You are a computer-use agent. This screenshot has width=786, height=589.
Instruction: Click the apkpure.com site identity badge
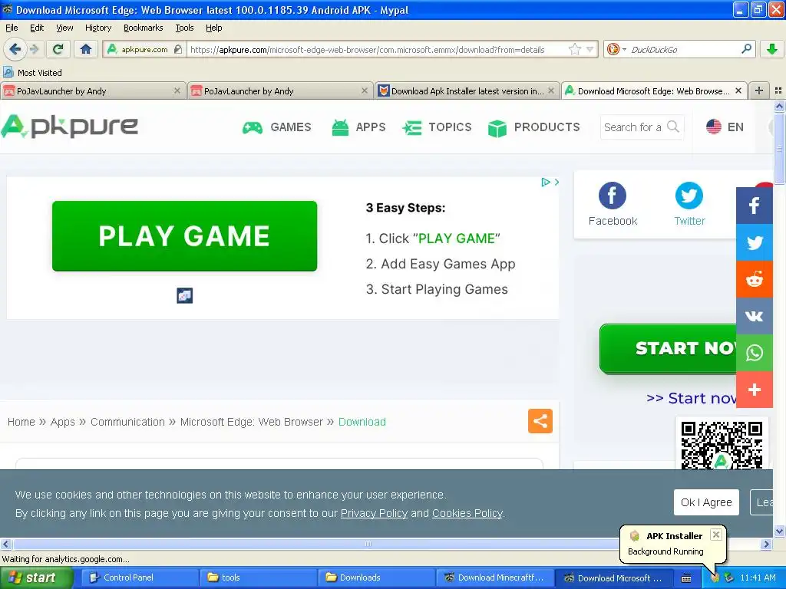click(144, 49)
